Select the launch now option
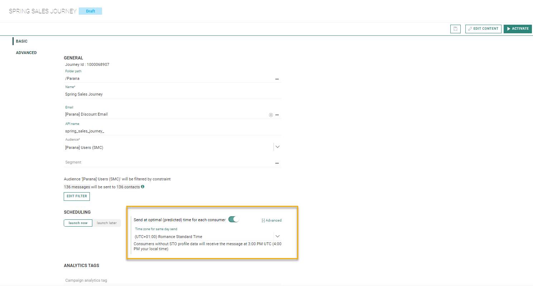This screenshot has width=533, height=286. 78,223
